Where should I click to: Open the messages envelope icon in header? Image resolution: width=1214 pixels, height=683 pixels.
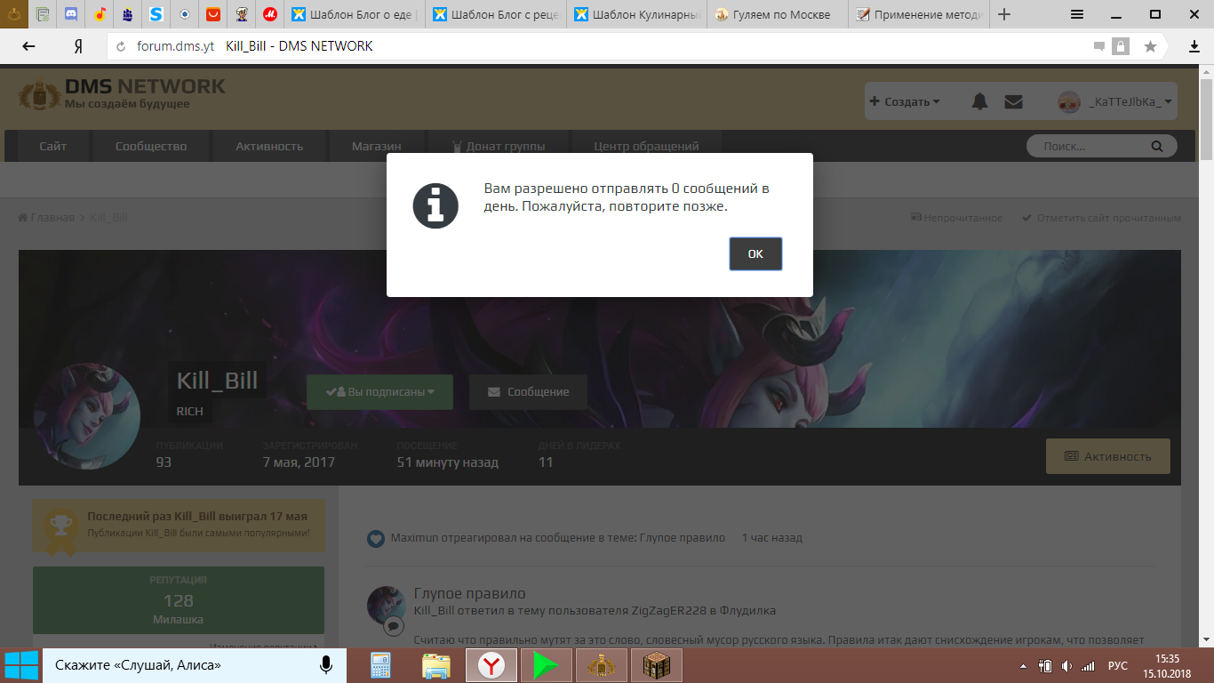1013,101
